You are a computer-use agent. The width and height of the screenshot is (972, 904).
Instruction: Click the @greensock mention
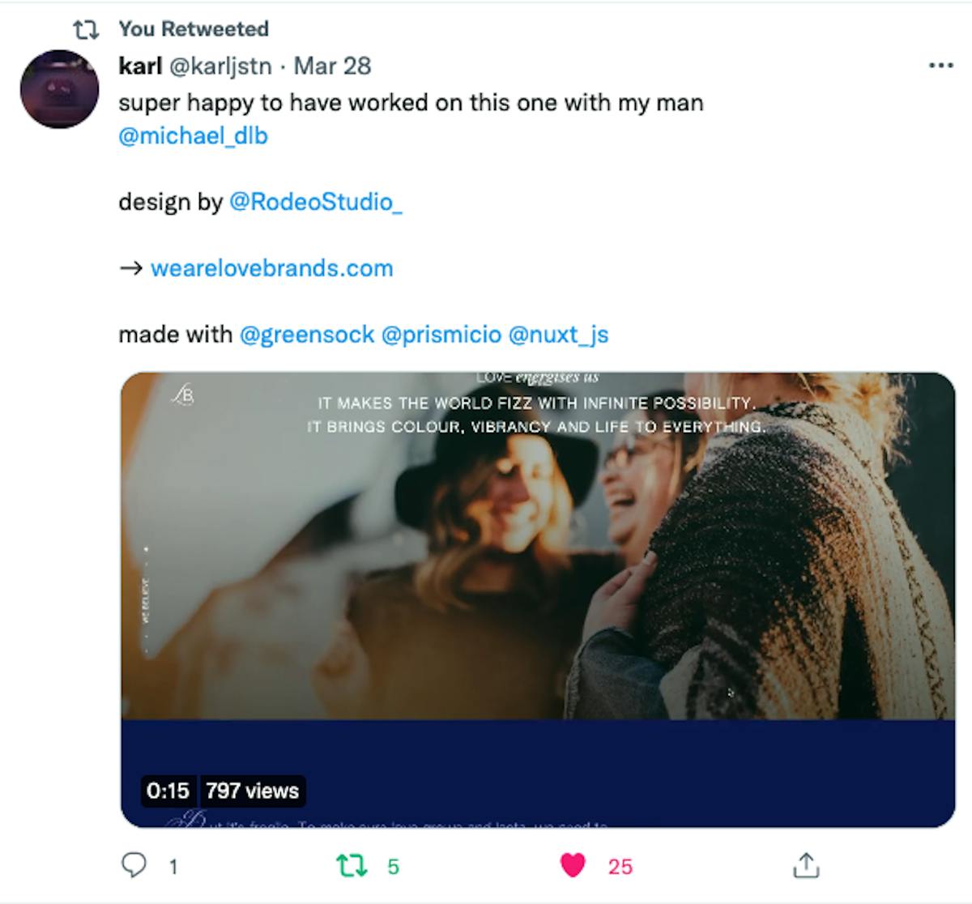coord(307,335)
